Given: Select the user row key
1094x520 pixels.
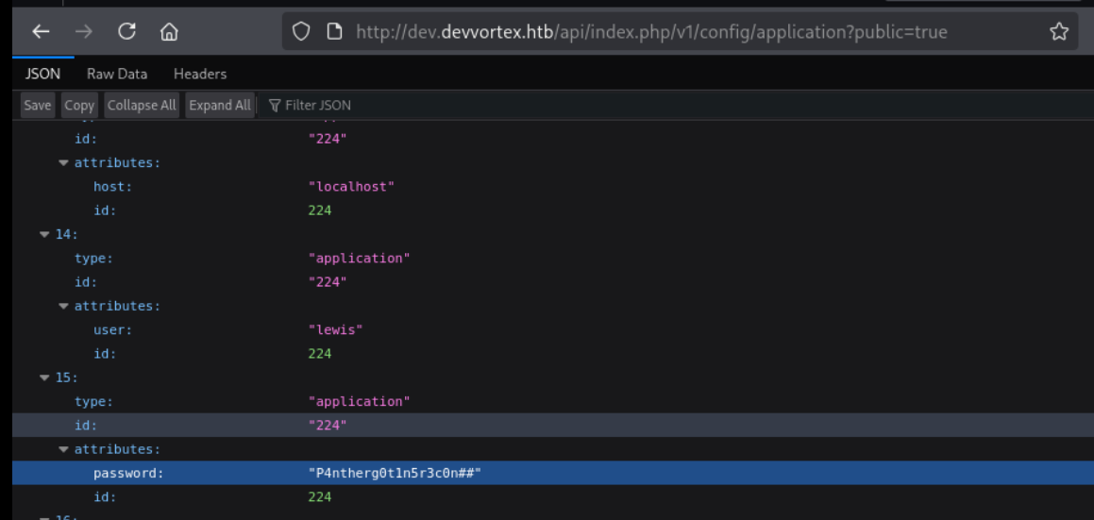Looking at the screenshot, I should [x=113, y=330].
